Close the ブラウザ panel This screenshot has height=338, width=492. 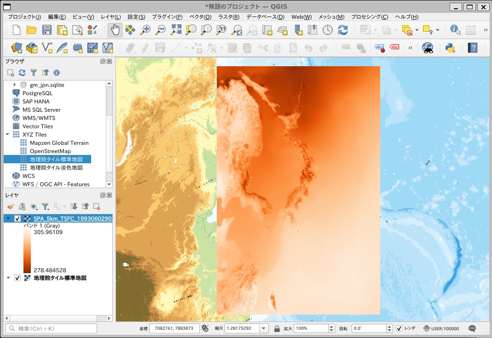(109, 62)
